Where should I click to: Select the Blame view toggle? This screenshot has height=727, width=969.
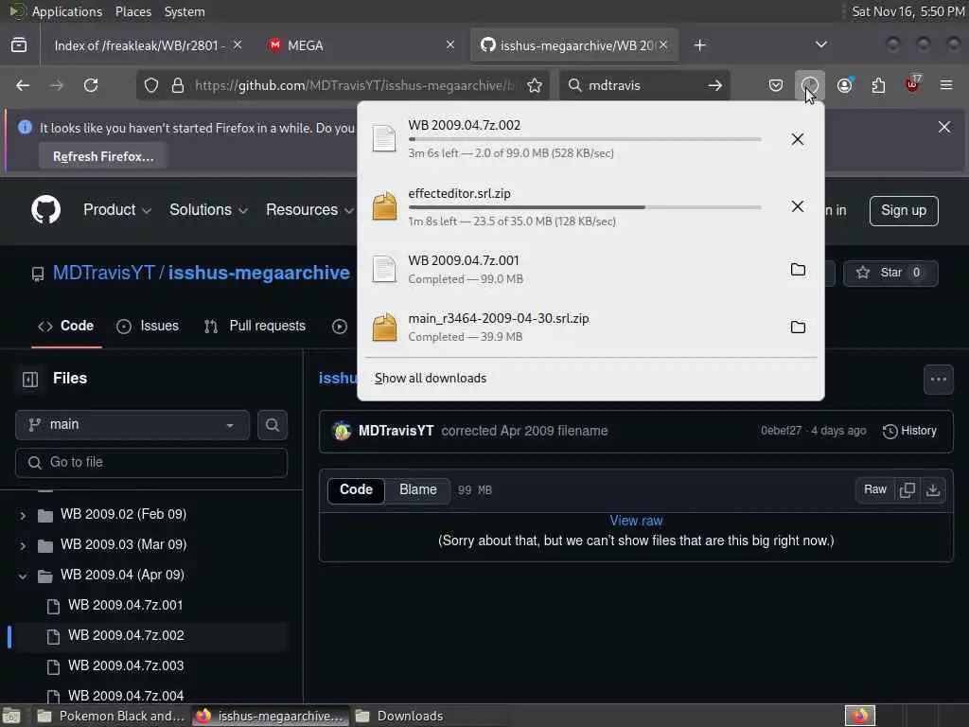[417, 490]
